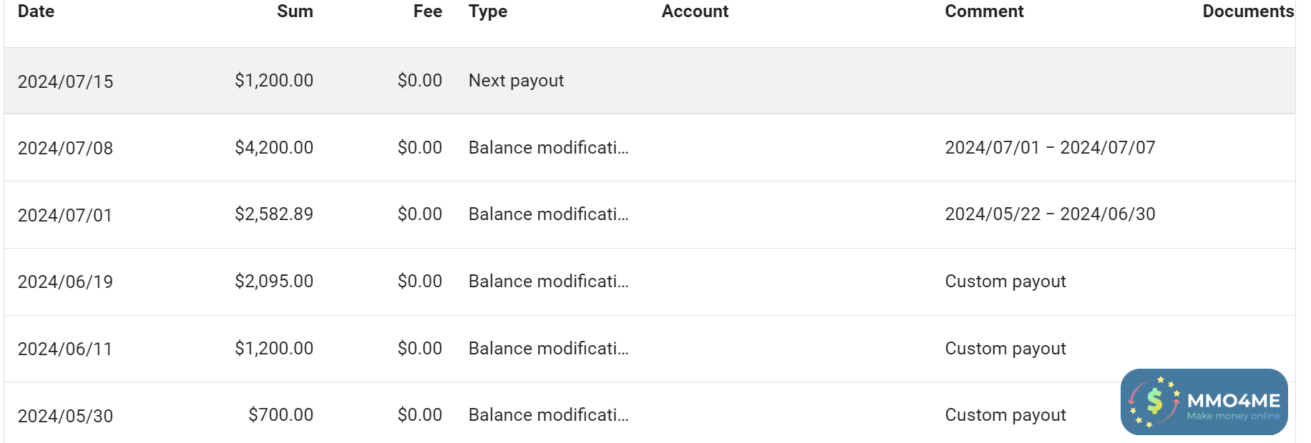Click the MMO4ME logo watermark

tap(1204, 402)
